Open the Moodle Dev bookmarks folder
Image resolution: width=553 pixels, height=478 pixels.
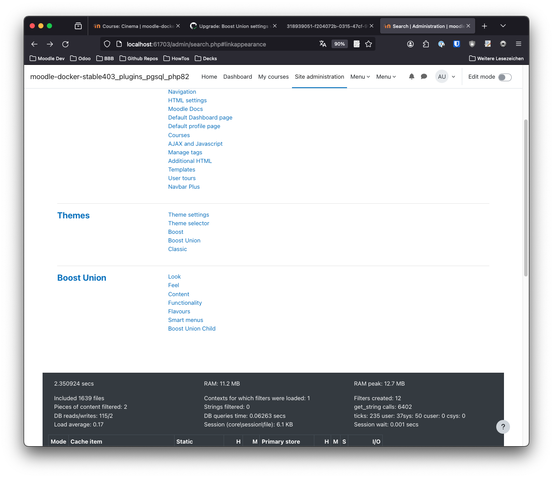[x=47, y=58]
